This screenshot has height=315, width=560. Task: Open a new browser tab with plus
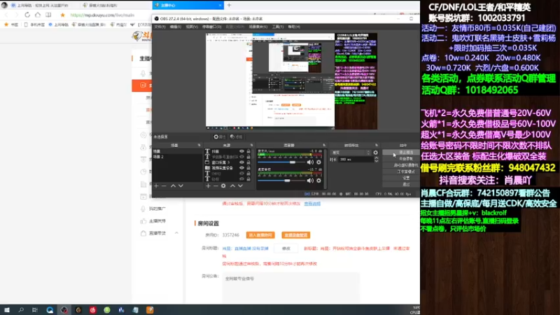[x=229, y=5]
